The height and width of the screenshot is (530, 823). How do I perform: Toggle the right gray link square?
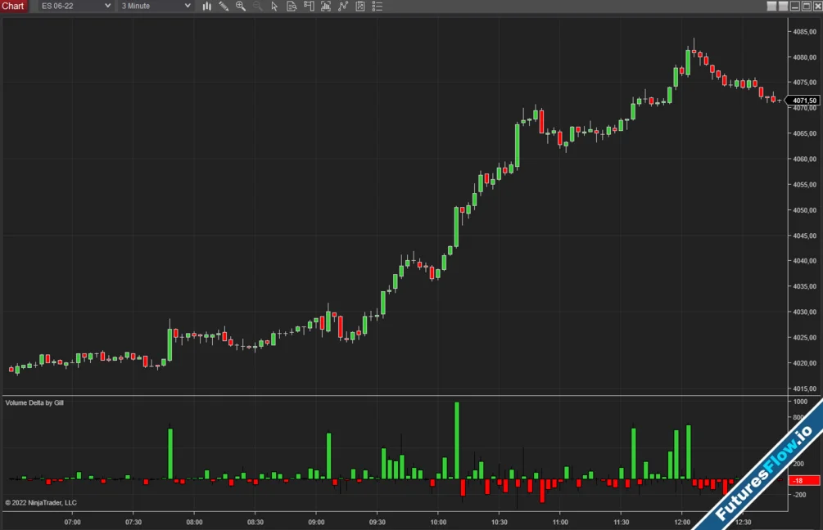click(x=783, y=6)
